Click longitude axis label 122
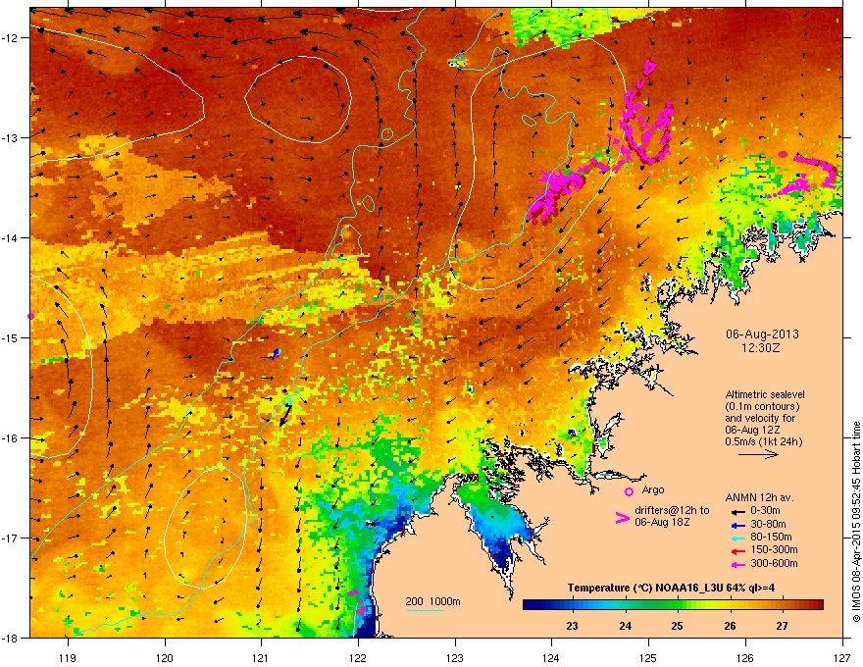This screenshot has width=863, height=667. 358,657
